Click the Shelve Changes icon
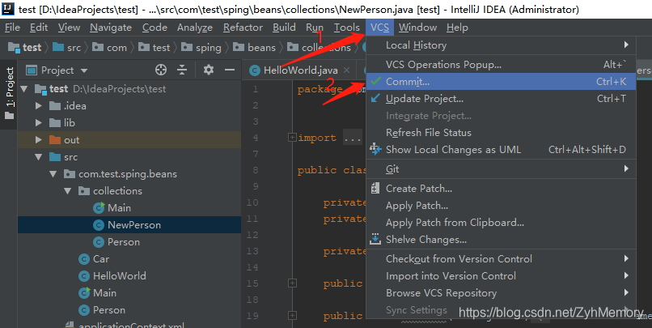The height and width of the screenshot is (328, 652). 375,240
